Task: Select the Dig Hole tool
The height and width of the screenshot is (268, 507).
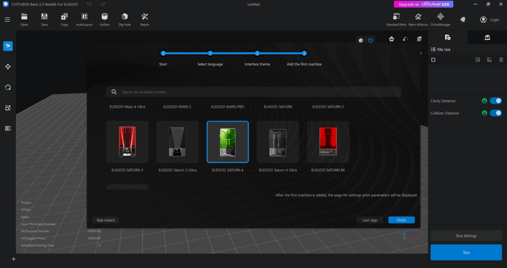Action: click(x=125, y=20)
